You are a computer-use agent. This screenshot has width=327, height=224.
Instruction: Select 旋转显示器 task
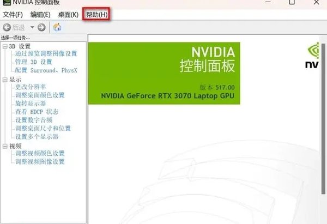pyautogui.click(x=31, y=104)
